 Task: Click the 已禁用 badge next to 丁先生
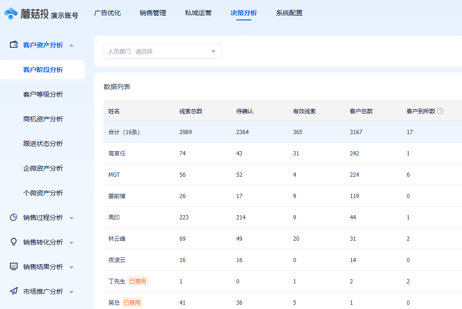[139, 281]
